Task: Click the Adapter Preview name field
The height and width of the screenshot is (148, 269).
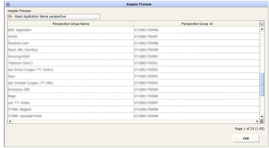Action: 54,16
